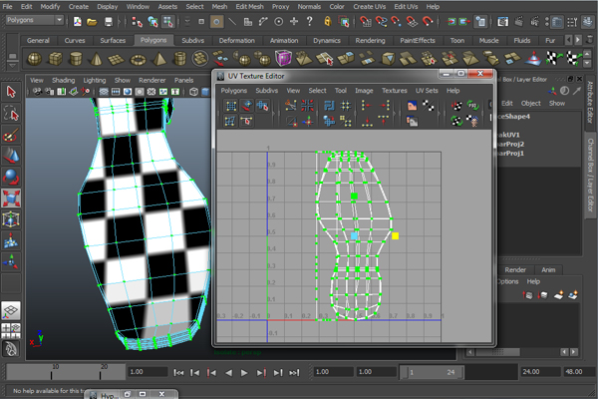Select the Lasso tool in toolbox

tap(11, 114)
